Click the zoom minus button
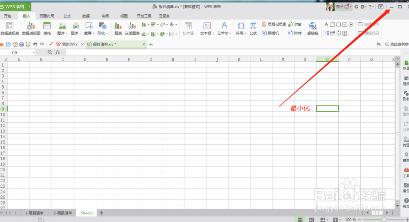Viewport: 409px width, 222px height. (x=359, y=220)
